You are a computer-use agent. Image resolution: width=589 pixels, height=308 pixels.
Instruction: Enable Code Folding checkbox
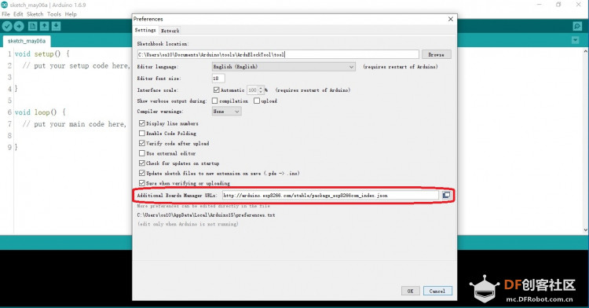[142, 134]
